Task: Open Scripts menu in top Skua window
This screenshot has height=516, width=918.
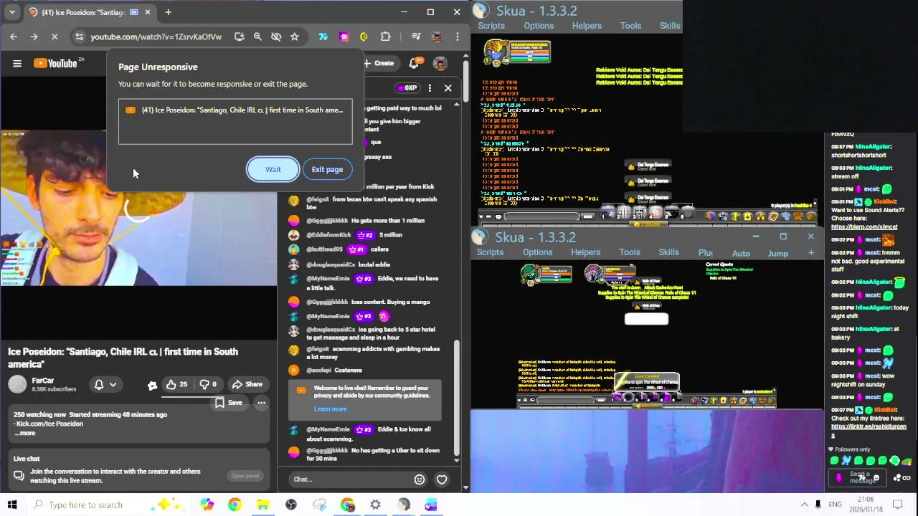Action: coord(491,26)
